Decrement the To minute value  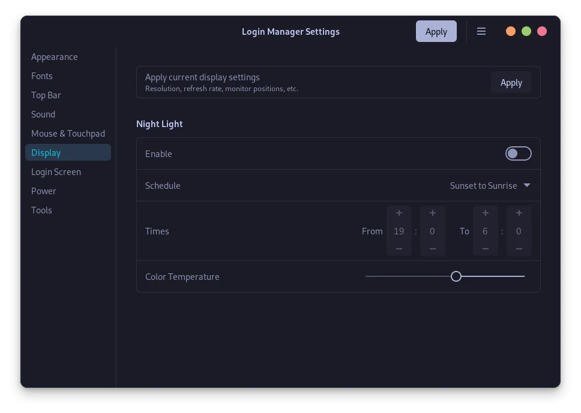519,249
